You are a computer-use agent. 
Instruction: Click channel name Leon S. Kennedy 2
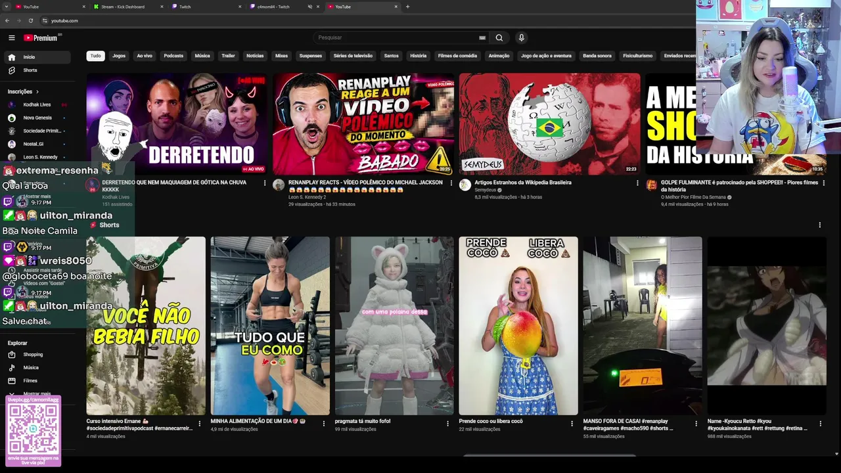(307, 197)
